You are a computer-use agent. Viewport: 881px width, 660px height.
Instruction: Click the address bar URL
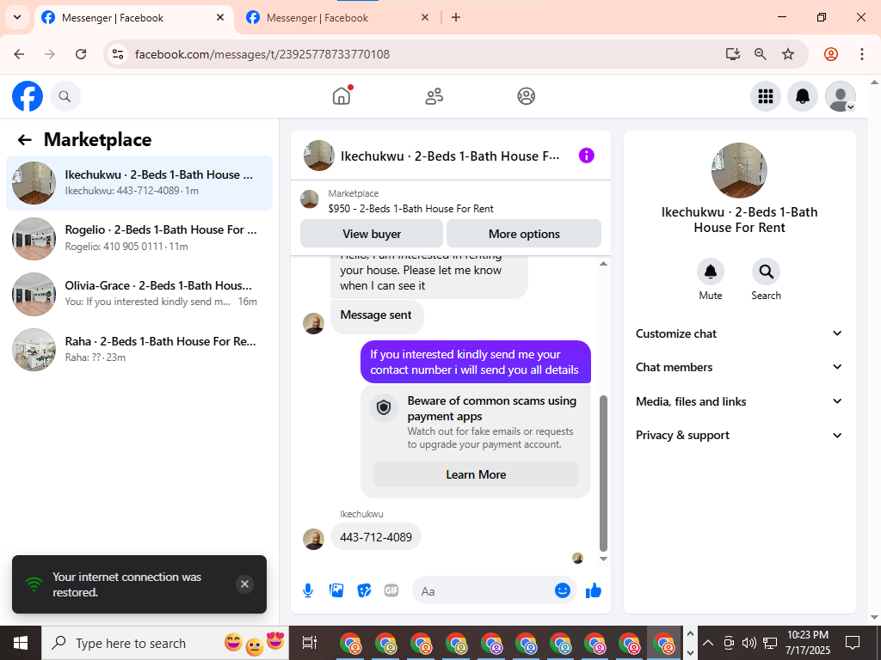point(262,54)
